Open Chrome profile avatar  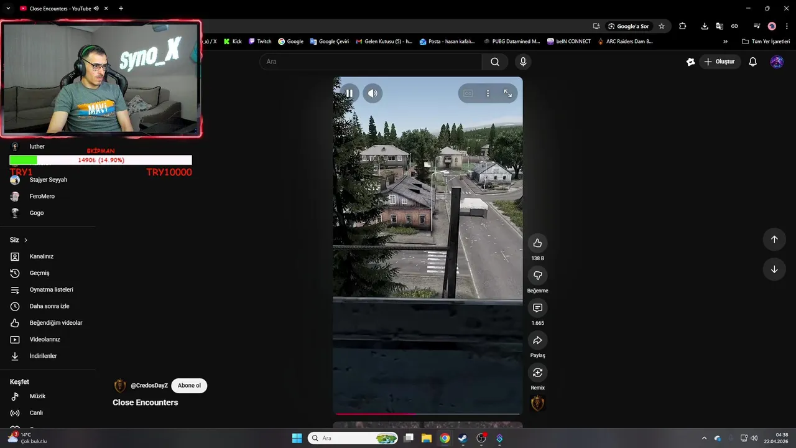click(772, 26)
